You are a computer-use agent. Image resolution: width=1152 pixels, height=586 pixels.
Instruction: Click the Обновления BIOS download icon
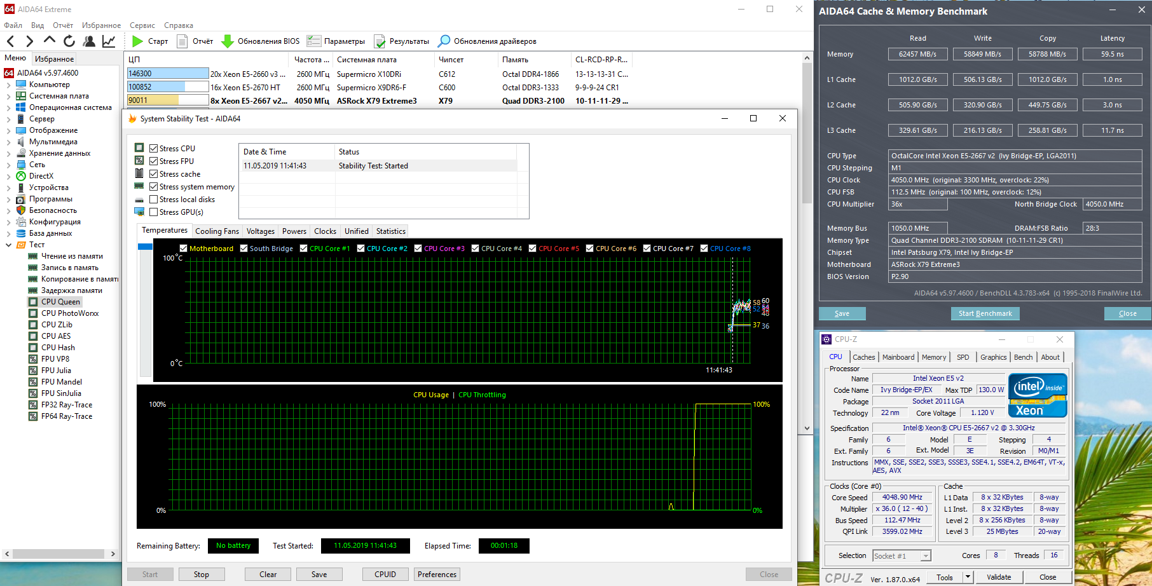click(227, 41)
